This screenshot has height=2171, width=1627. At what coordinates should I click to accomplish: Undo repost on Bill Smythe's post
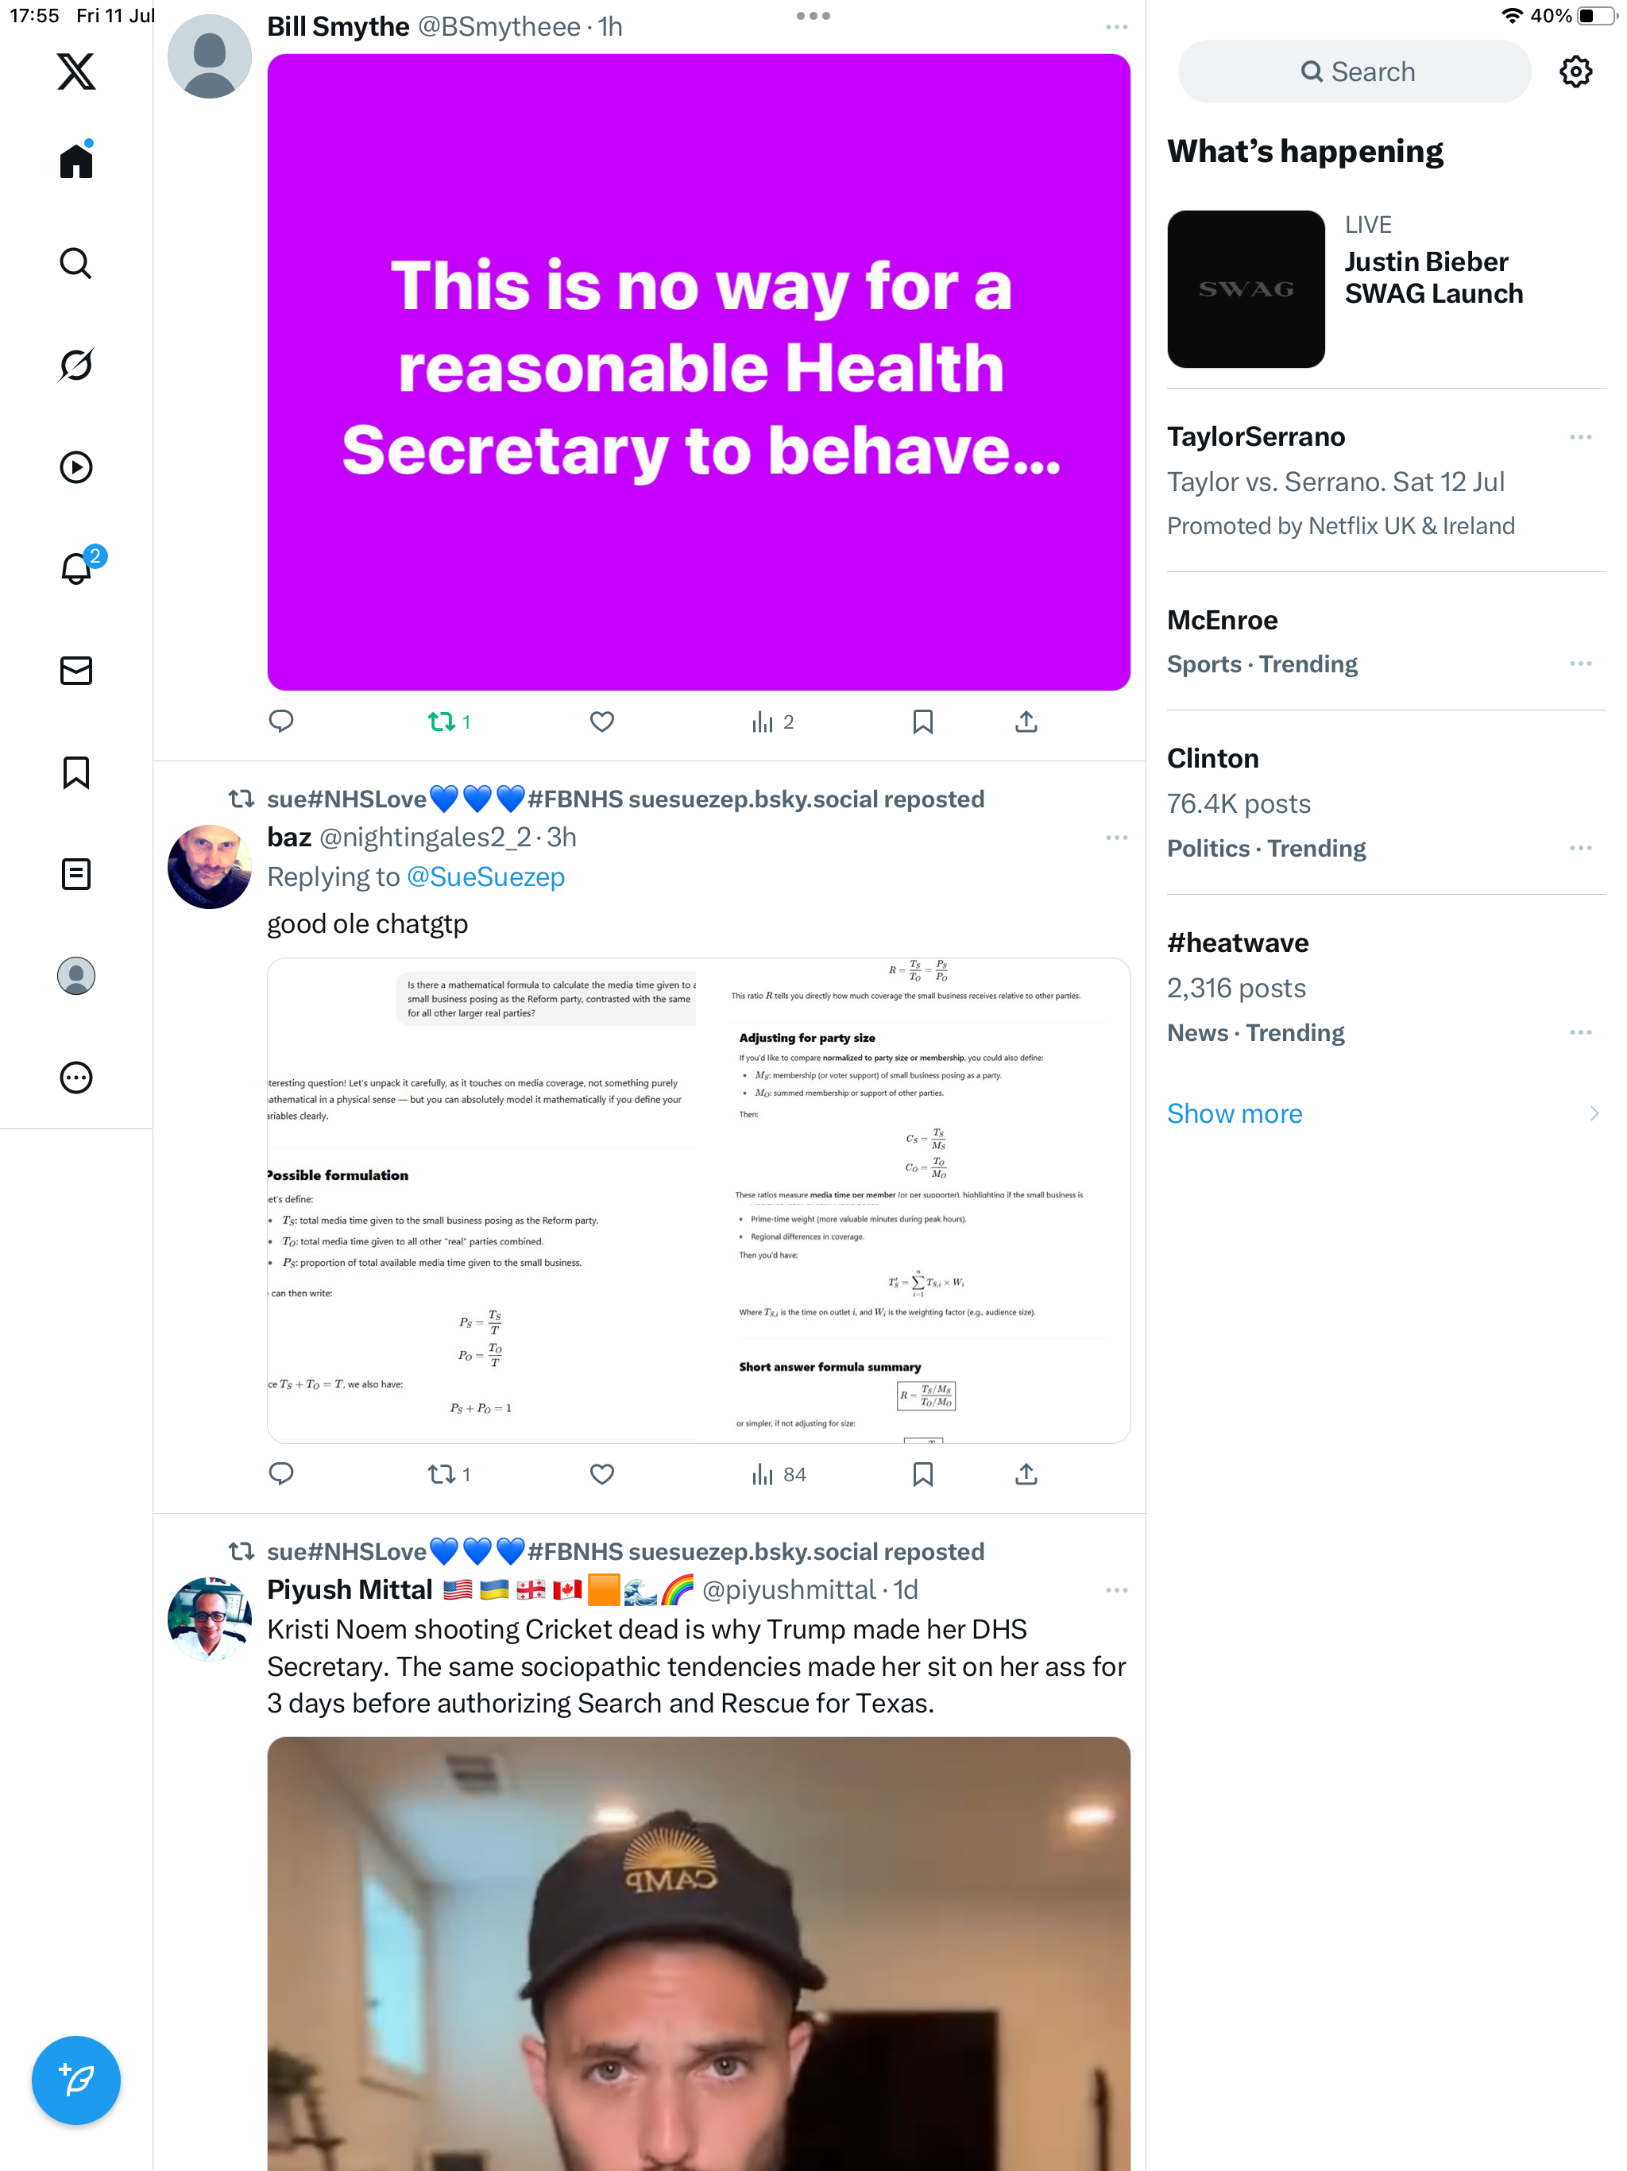(x=450, y=722)
